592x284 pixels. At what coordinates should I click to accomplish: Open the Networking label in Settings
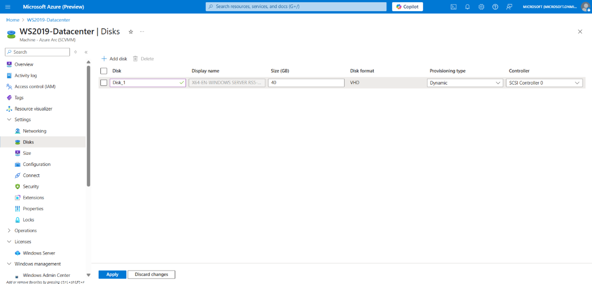(x=34, y=131)
